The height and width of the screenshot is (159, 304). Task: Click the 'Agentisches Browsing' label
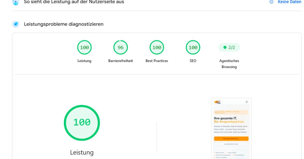[229, 64]
